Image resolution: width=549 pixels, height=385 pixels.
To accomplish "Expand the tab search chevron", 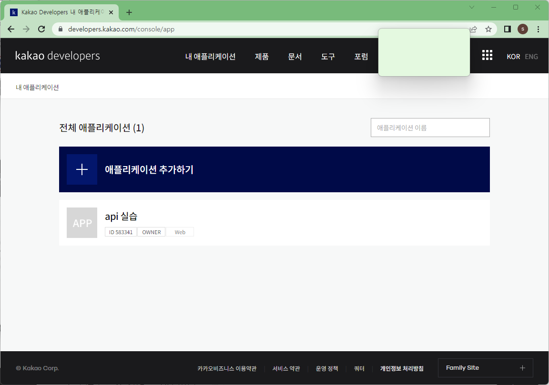I will 472,7.
